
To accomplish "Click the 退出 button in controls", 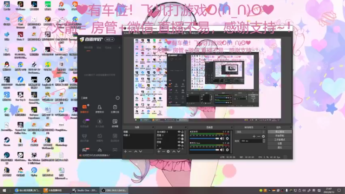I will click(279, 147).
